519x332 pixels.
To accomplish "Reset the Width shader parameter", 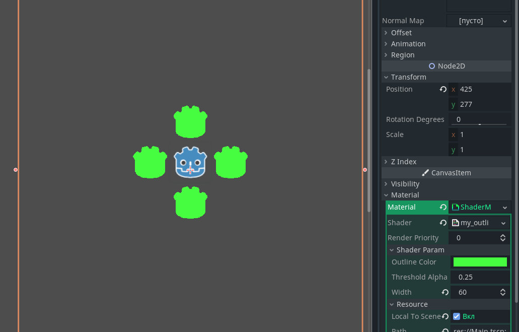I will point(445,292).
